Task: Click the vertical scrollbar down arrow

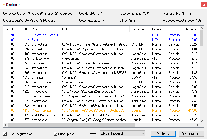Action: 201,121
